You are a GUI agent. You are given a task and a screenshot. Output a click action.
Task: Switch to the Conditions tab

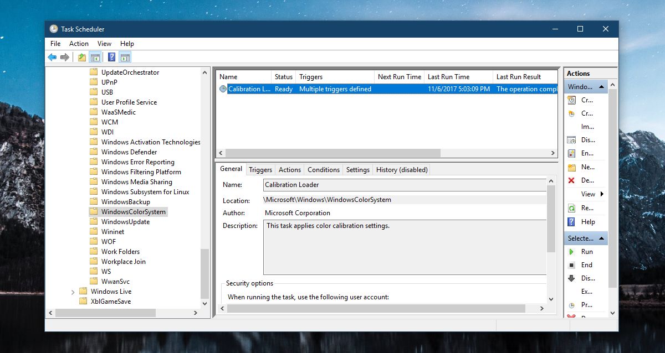click(324, 170)
